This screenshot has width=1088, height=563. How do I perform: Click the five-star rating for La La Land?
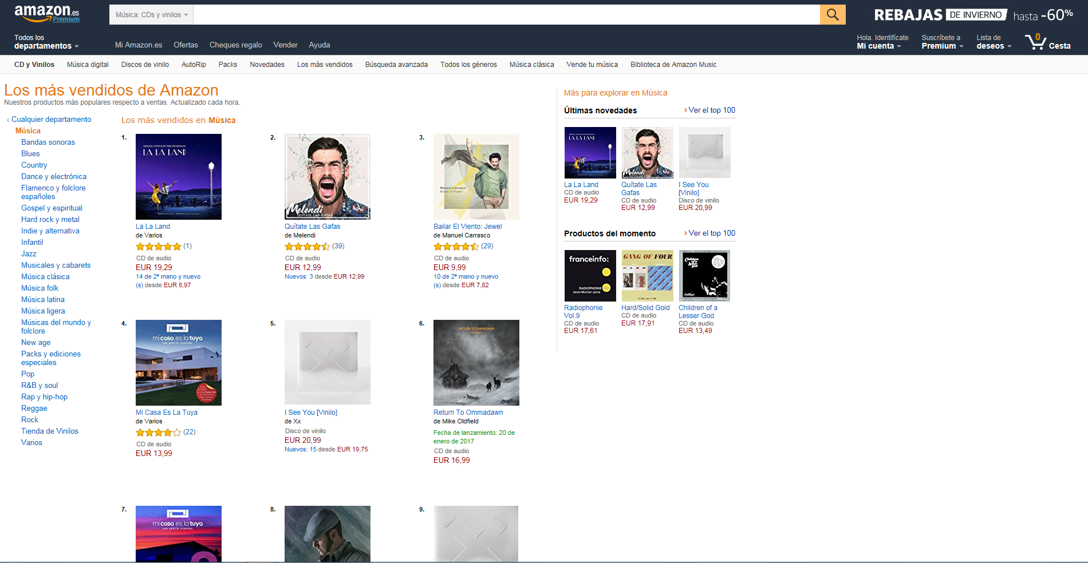[158, 247]
